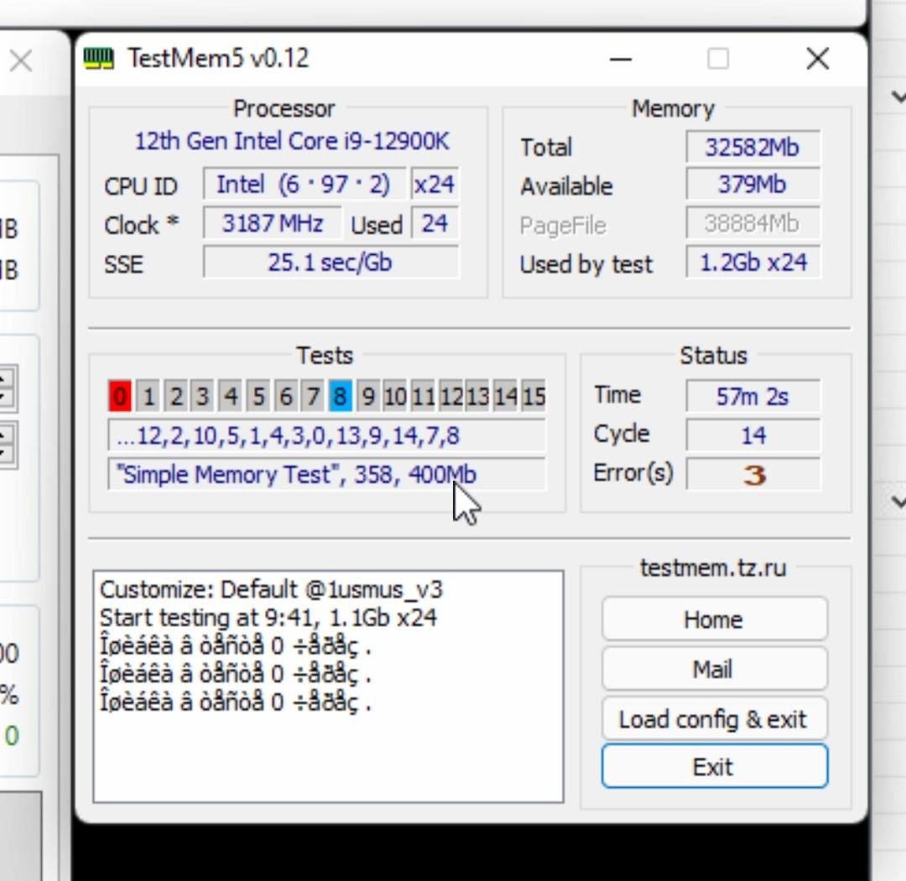
Task: Close the TestMem5 window
Action: click(x=818, y=59)
